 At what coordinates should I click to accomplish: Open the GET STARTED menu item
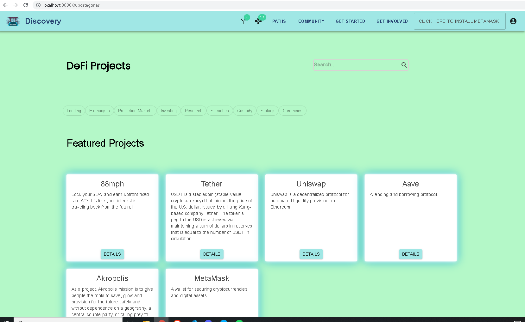[350, 21]
